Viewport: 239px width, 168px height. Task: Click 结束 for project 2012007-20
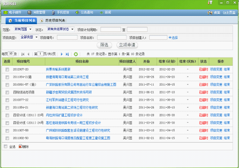click(227, 69)
